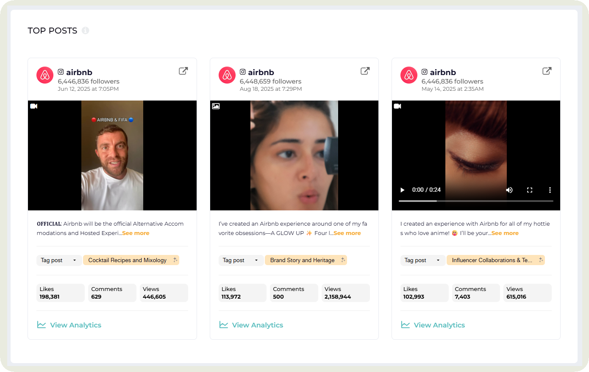Open the Tag post dropdown on the first card

pyautogui.click(x=59, y=260)
